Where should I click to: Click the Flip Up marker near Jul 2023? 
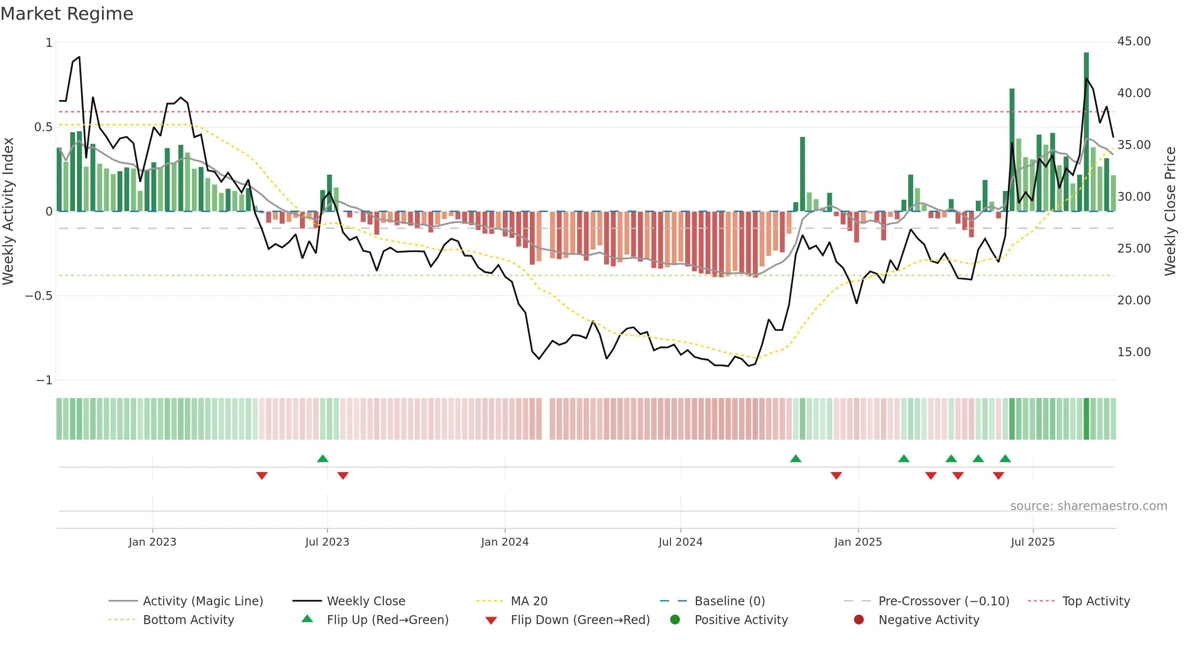click(323, 459)
